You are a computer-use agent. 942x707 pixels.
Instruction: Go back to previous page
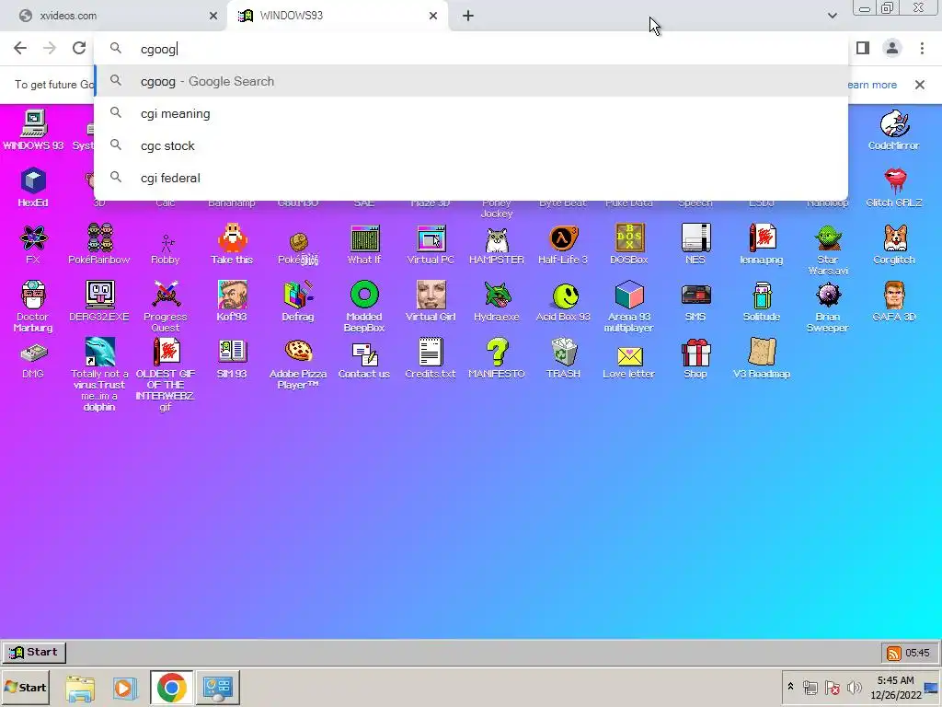click(x=20, y=48)
